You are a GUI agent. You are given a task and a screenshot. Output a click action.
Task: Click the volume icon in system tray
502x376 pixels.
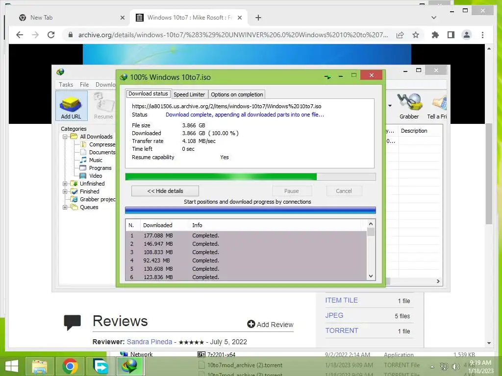[x=455, y=366]
